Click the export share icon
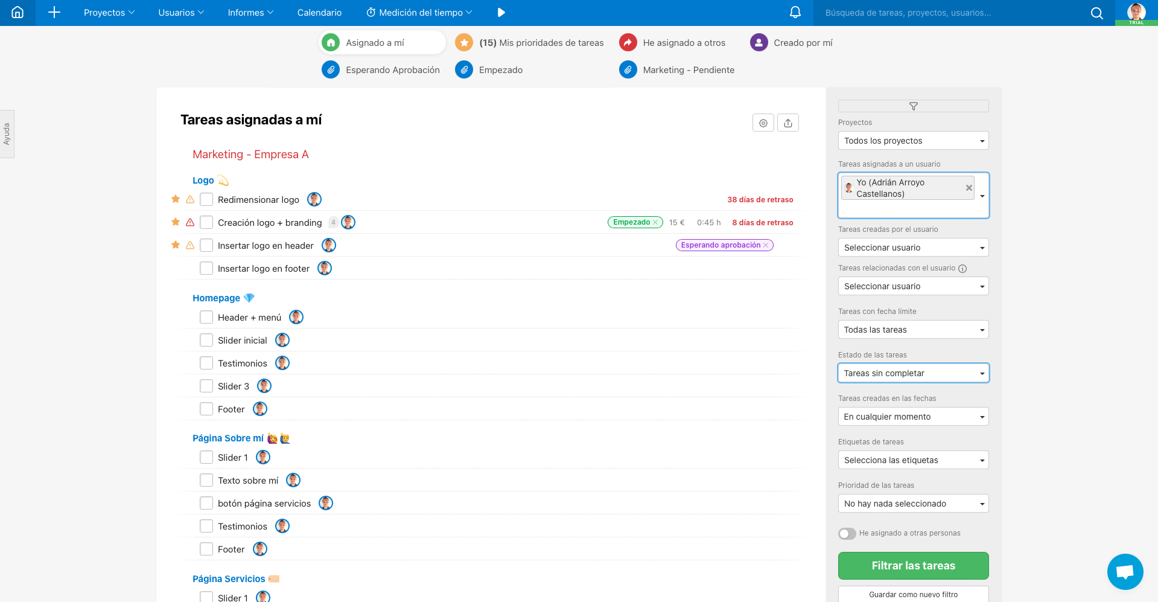 (788, 123)
